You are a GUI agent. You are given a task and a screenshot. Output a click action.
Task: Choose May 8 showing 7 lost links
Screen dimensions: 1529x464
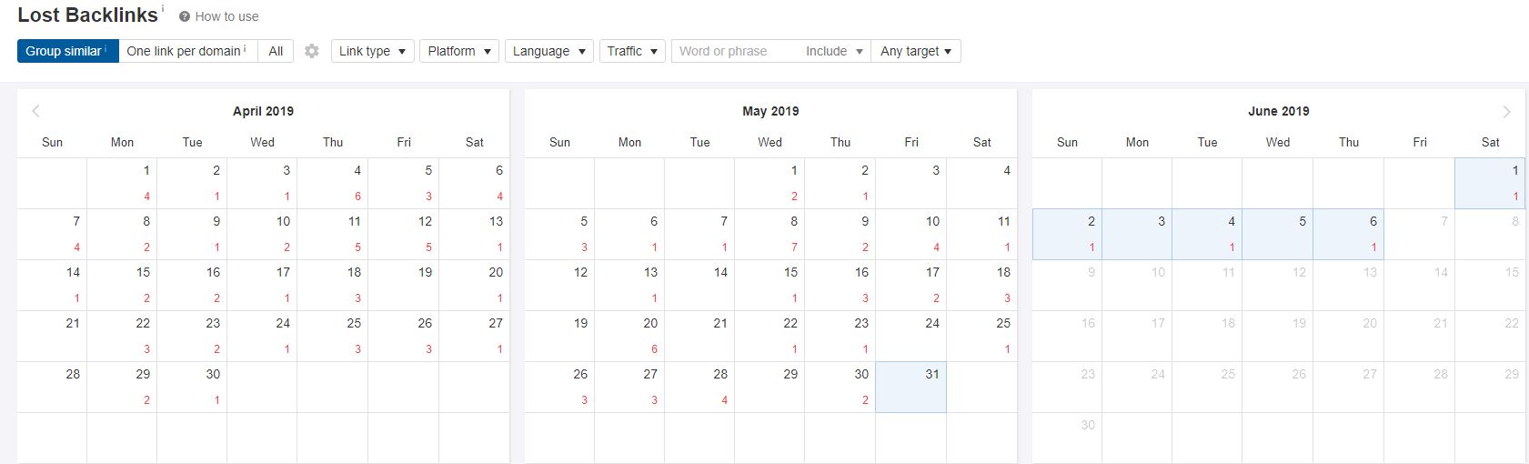click(770, 235)
